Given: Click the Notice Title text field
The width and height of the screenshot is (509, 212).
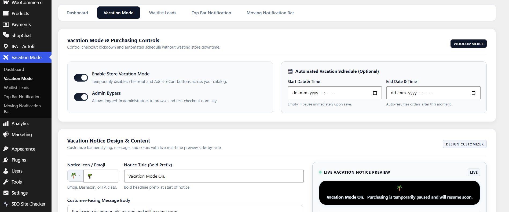Looking at the screenshot, I should (214, 176).
